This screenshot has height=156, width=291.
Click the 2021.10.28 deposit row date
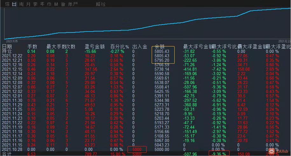tap(12, 149)
